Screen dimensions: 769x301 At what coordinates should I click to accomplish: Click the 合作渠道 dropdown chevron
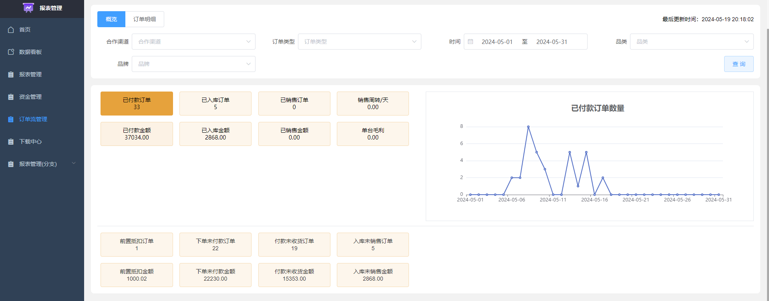pyautogui.click(x=248, y=42)
